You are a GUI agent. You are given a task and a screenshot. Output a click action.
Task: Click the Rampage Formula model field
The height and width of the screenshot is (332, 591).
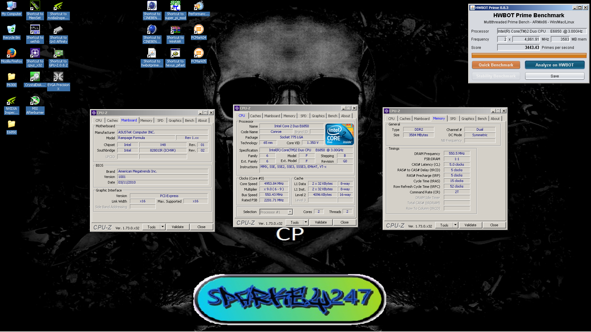[x=146, y=138]
